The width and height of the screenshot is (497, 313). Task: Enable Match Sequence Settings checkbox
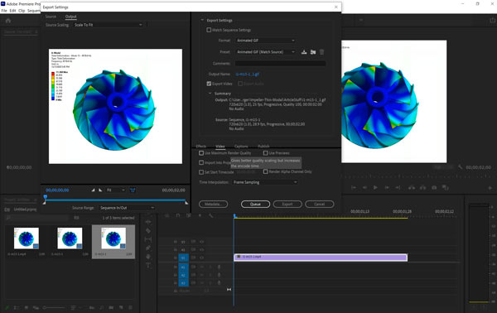[209, 30]
